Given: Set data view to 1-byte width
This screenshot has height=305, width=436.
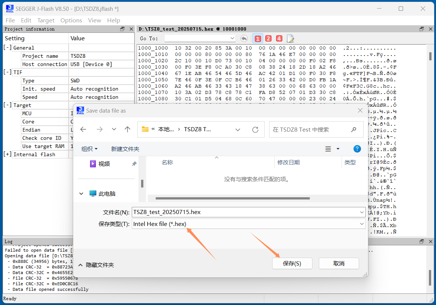Looking at the screenshot, I should click(x=258, y=38).
